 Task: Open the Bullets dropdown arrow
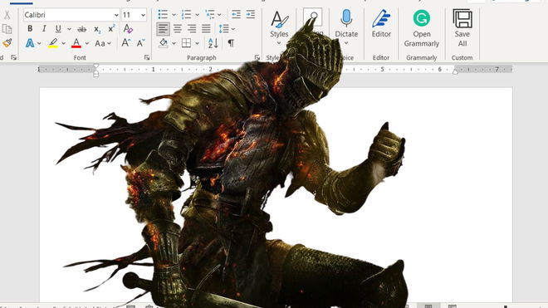174,15
